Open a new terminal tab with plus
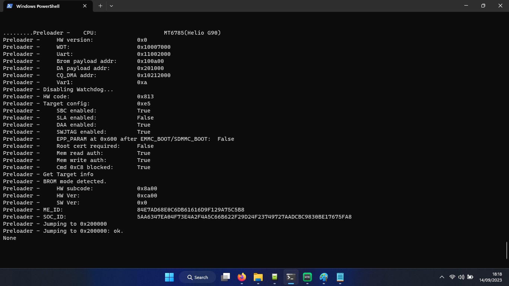Viewport: 509px width, 286px height. coord(100,6)
